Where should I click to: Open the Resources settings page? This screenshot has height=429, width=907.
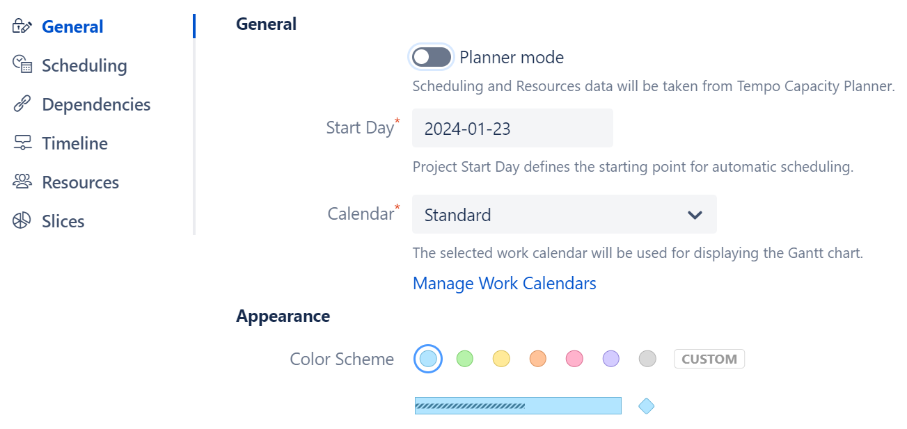click(81, 181)
